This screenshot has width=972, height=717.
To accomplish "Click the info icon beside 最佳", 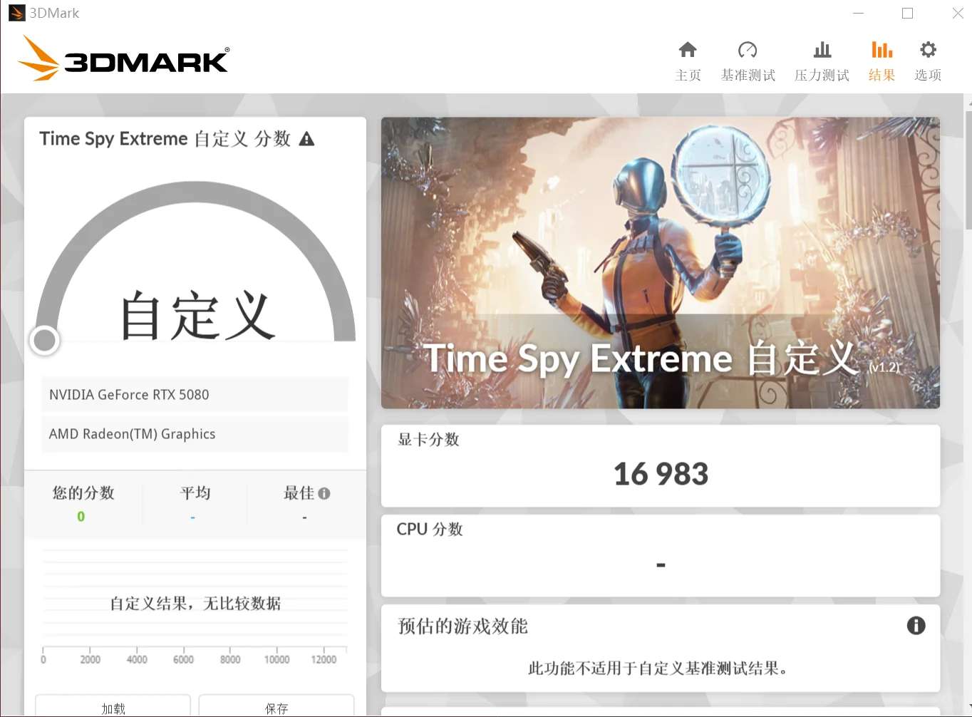I will 324,493.
